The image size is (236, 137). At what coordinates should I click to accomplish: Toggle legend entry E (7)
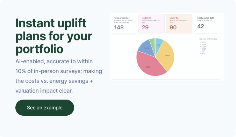[x=202, y=51]
